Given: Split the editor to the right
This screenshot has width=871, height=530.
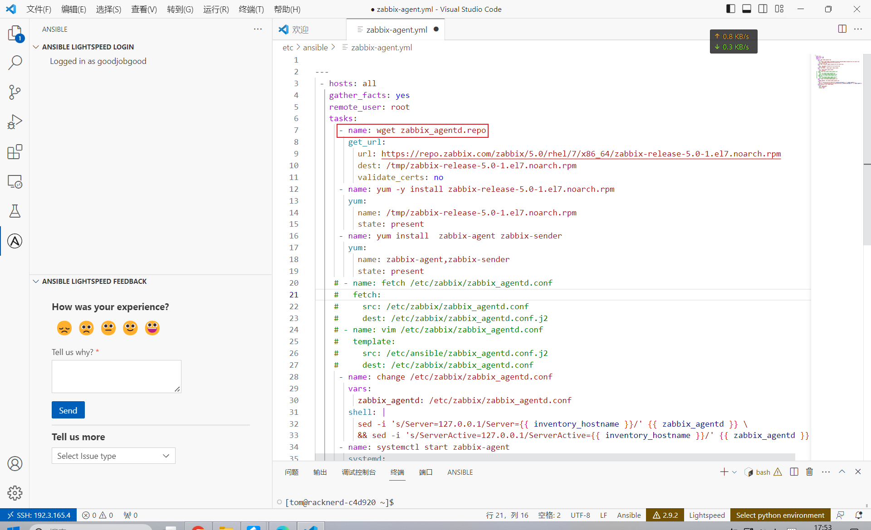Looking at the screenshot, I should click(842, 29).
